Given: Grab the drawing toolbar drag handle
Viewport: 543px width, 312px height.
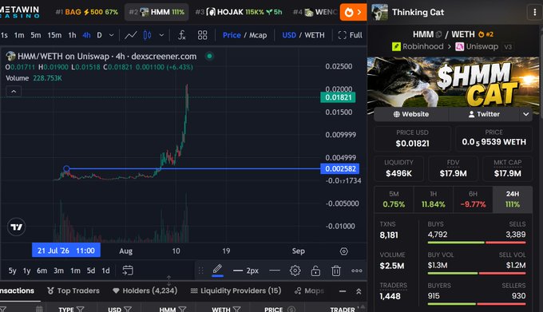Looking at the screenshot, I should click(201, 271).
